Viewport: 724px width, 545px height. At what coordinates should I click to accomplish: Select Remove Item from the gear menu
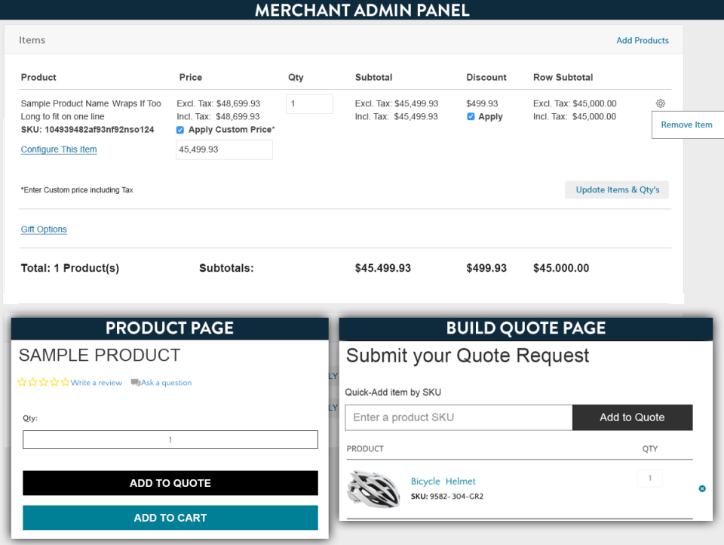click(x=686, y=125)
